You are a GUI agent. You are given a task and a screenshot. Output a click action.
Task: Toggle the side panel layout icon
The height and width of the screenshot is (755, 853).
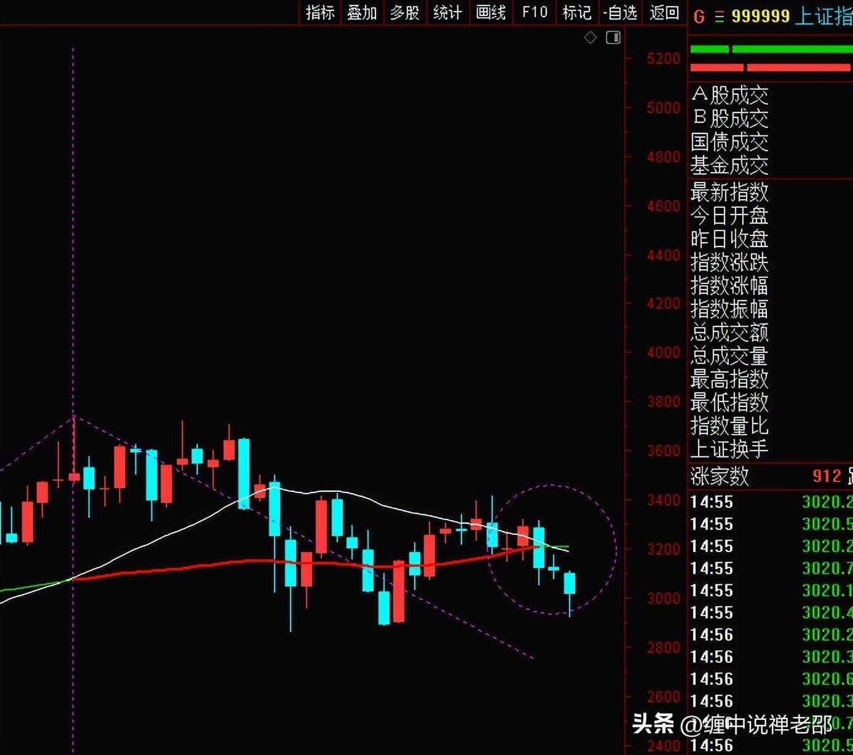(x=613, y=38)
